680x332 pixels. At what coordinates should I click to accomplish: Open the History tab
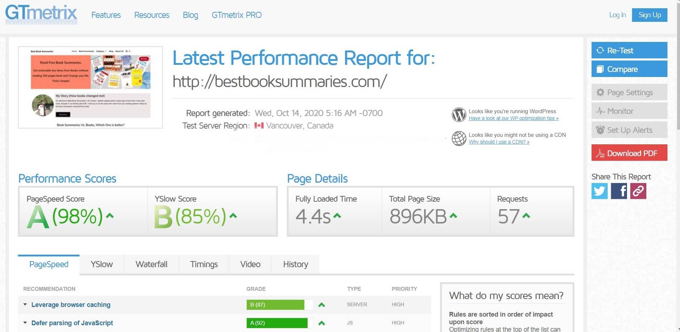click(295, 264)
